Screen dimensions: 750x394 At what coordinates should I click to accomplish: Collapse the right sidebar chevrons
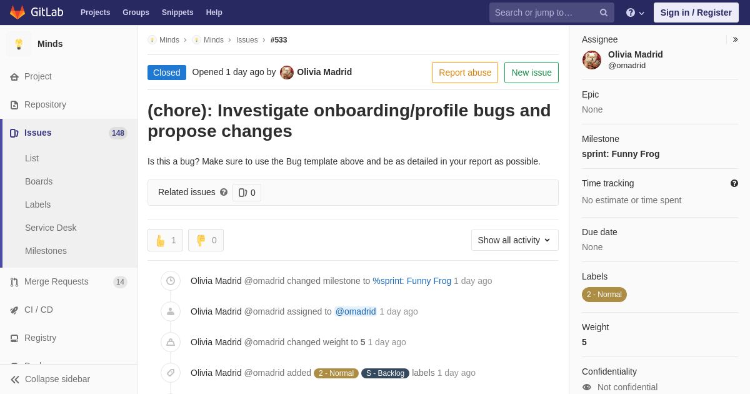(735, 39)
